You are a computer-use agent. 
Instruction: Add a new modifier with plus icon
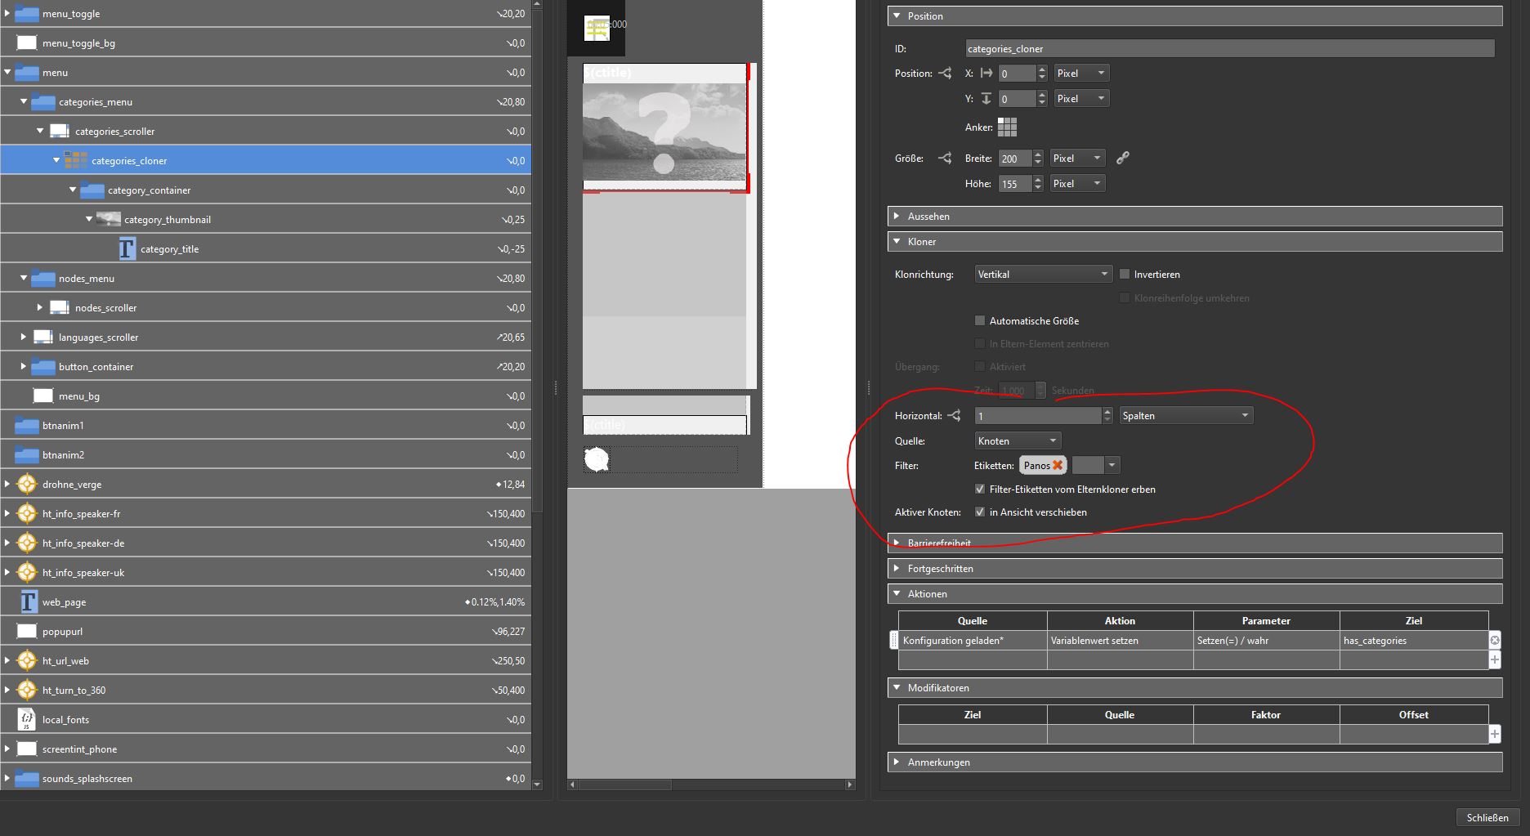click(1495, 734)
